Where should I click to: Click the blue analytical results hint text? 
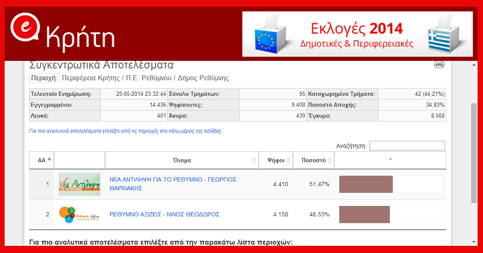tap(125, 131)
